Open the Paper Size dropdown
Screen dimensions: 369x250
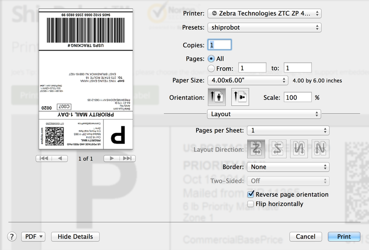(x=248, y=81)
